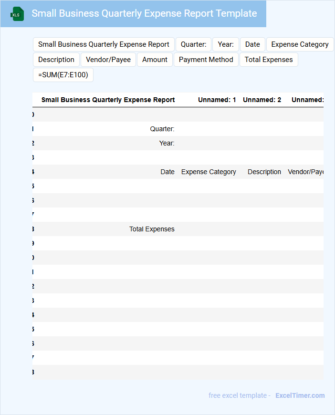The height and width of the screenshot is (415, 335).
Task: Select the Vendor/Payee tag
Action: pos(108,60)
